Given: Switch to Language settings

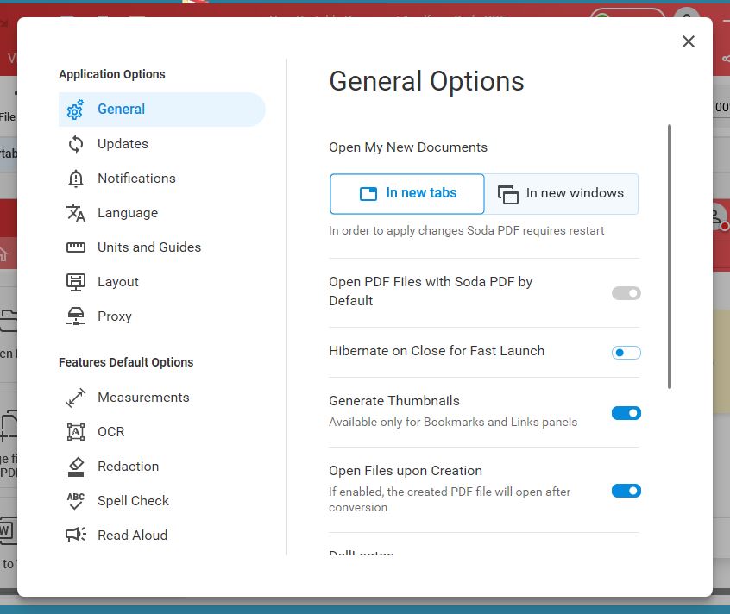Looking at the screenshot, I should click(x=162, y=213).
